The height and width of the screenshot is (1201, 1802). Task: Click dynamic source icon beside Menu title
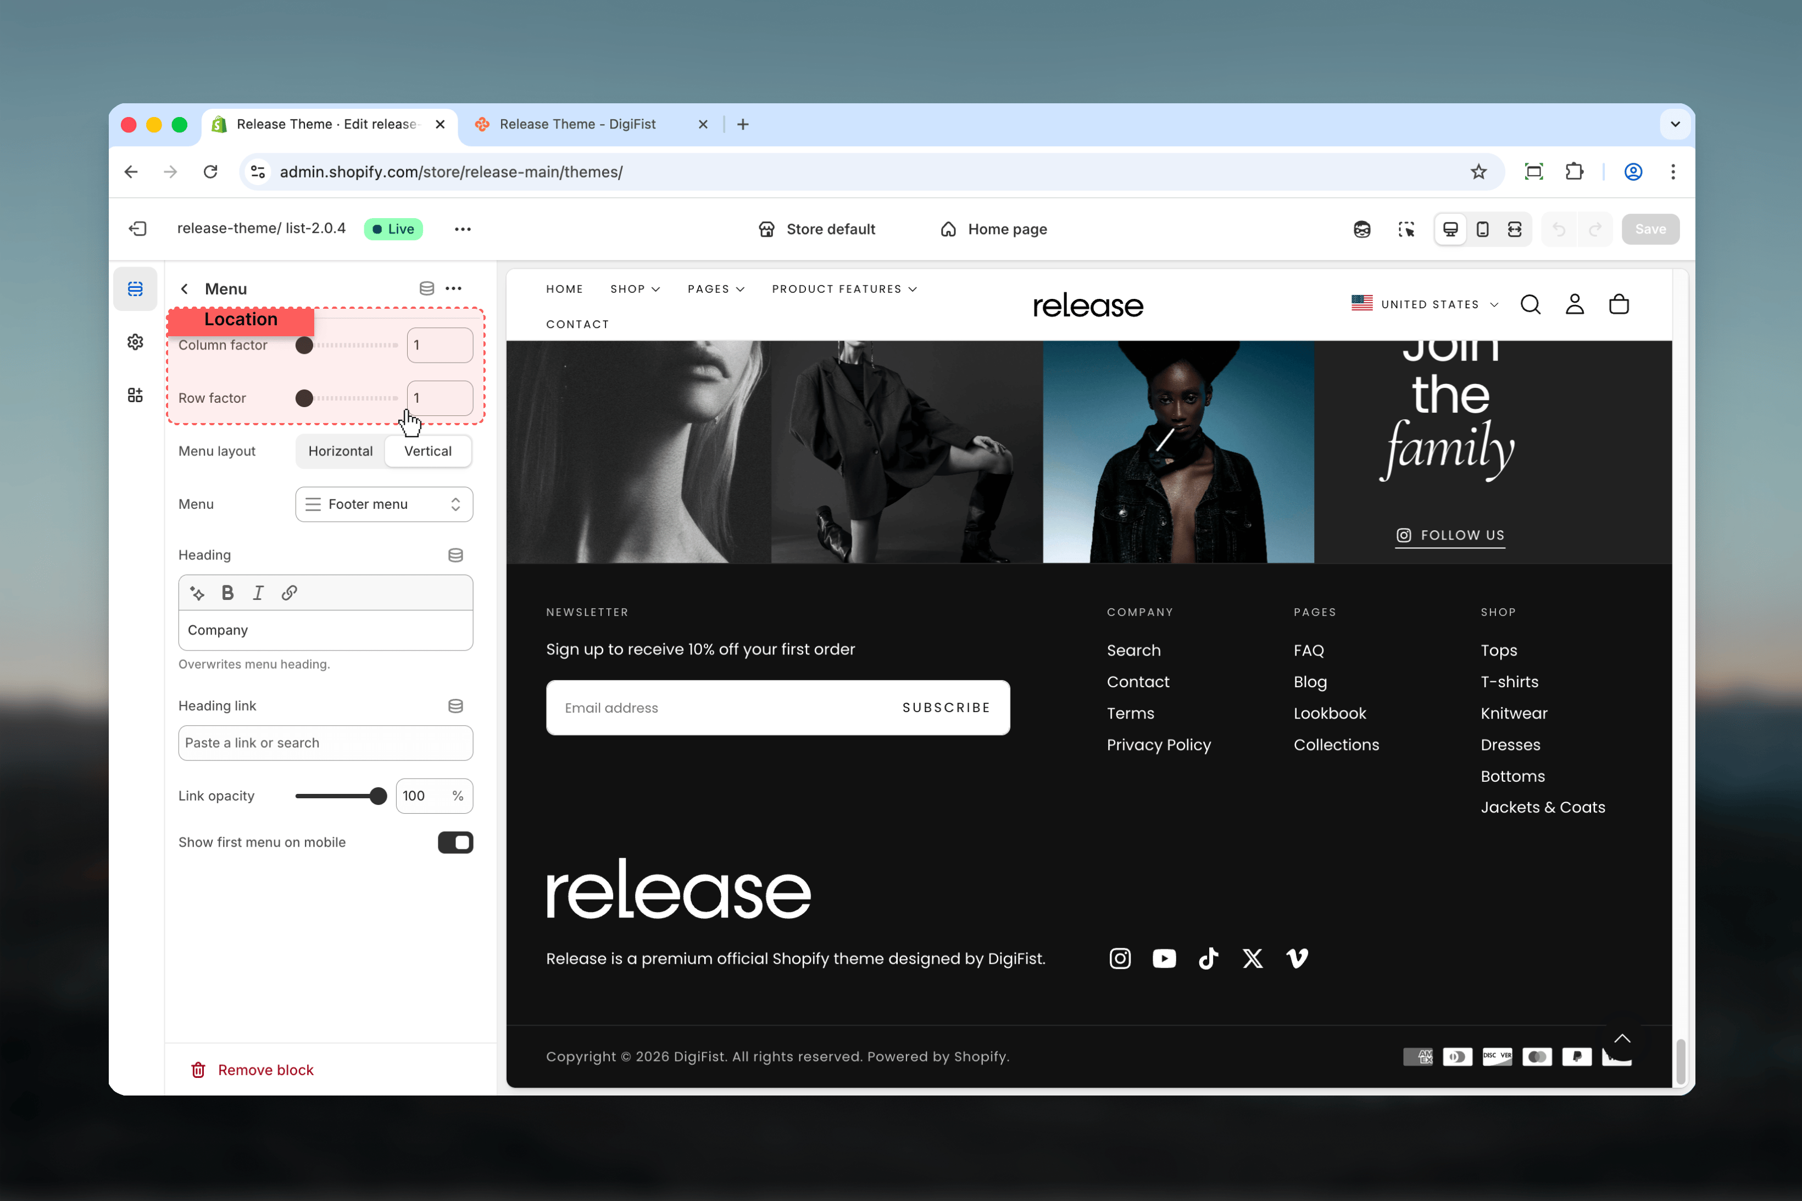click(426, 289)
